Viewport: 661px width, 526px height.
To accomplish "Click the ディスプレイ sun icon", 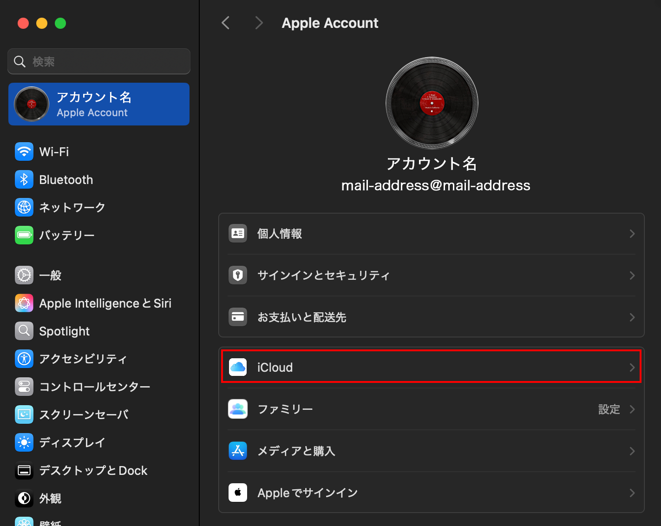I will [x=24, y=442].
